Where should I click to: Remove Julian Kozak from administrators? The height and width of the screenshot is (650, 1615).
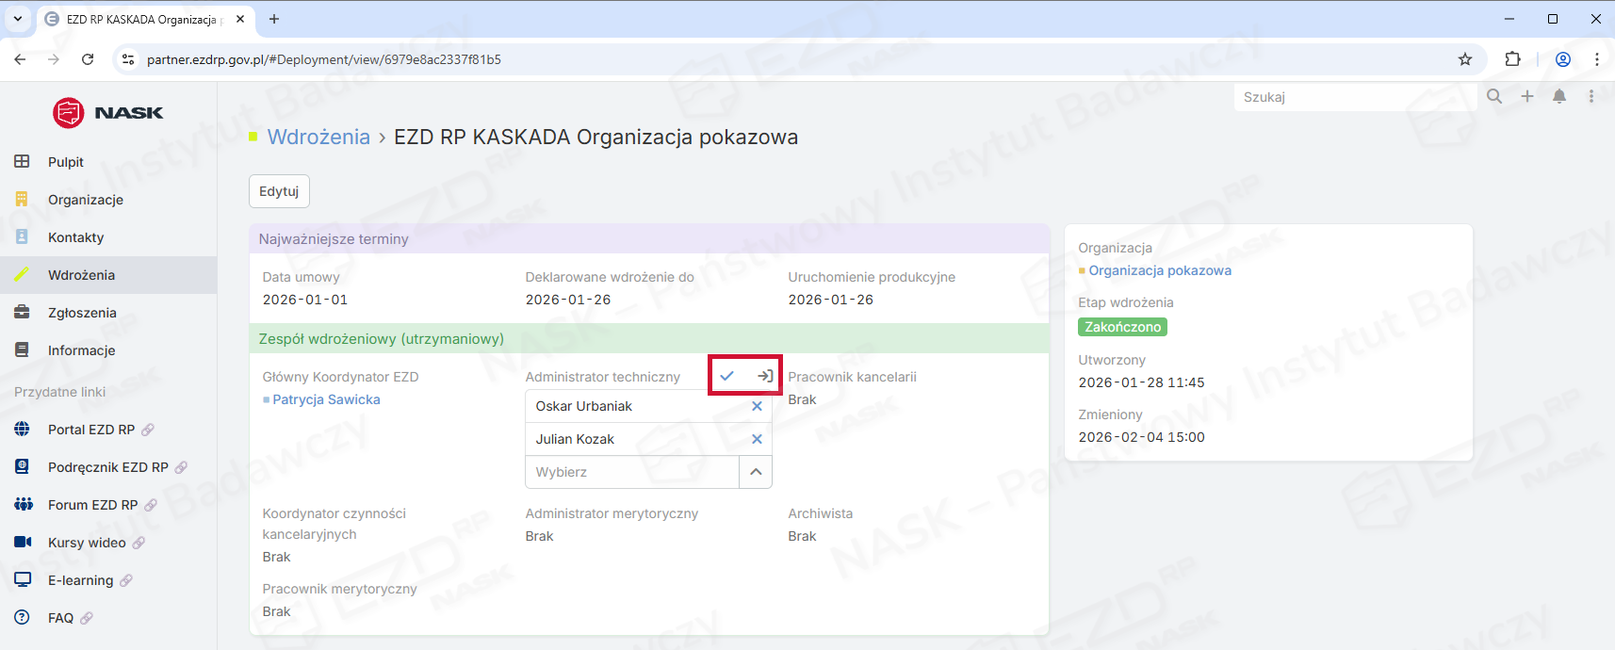click(x=757, y=439)
